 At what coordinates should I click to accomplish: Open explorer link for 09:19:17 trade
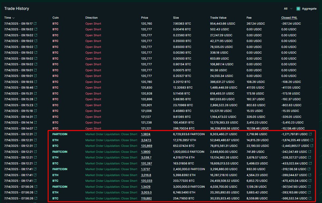coord(36,24)
